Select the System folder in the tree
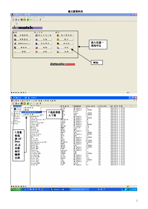148x209 pixels. (16, 124)
